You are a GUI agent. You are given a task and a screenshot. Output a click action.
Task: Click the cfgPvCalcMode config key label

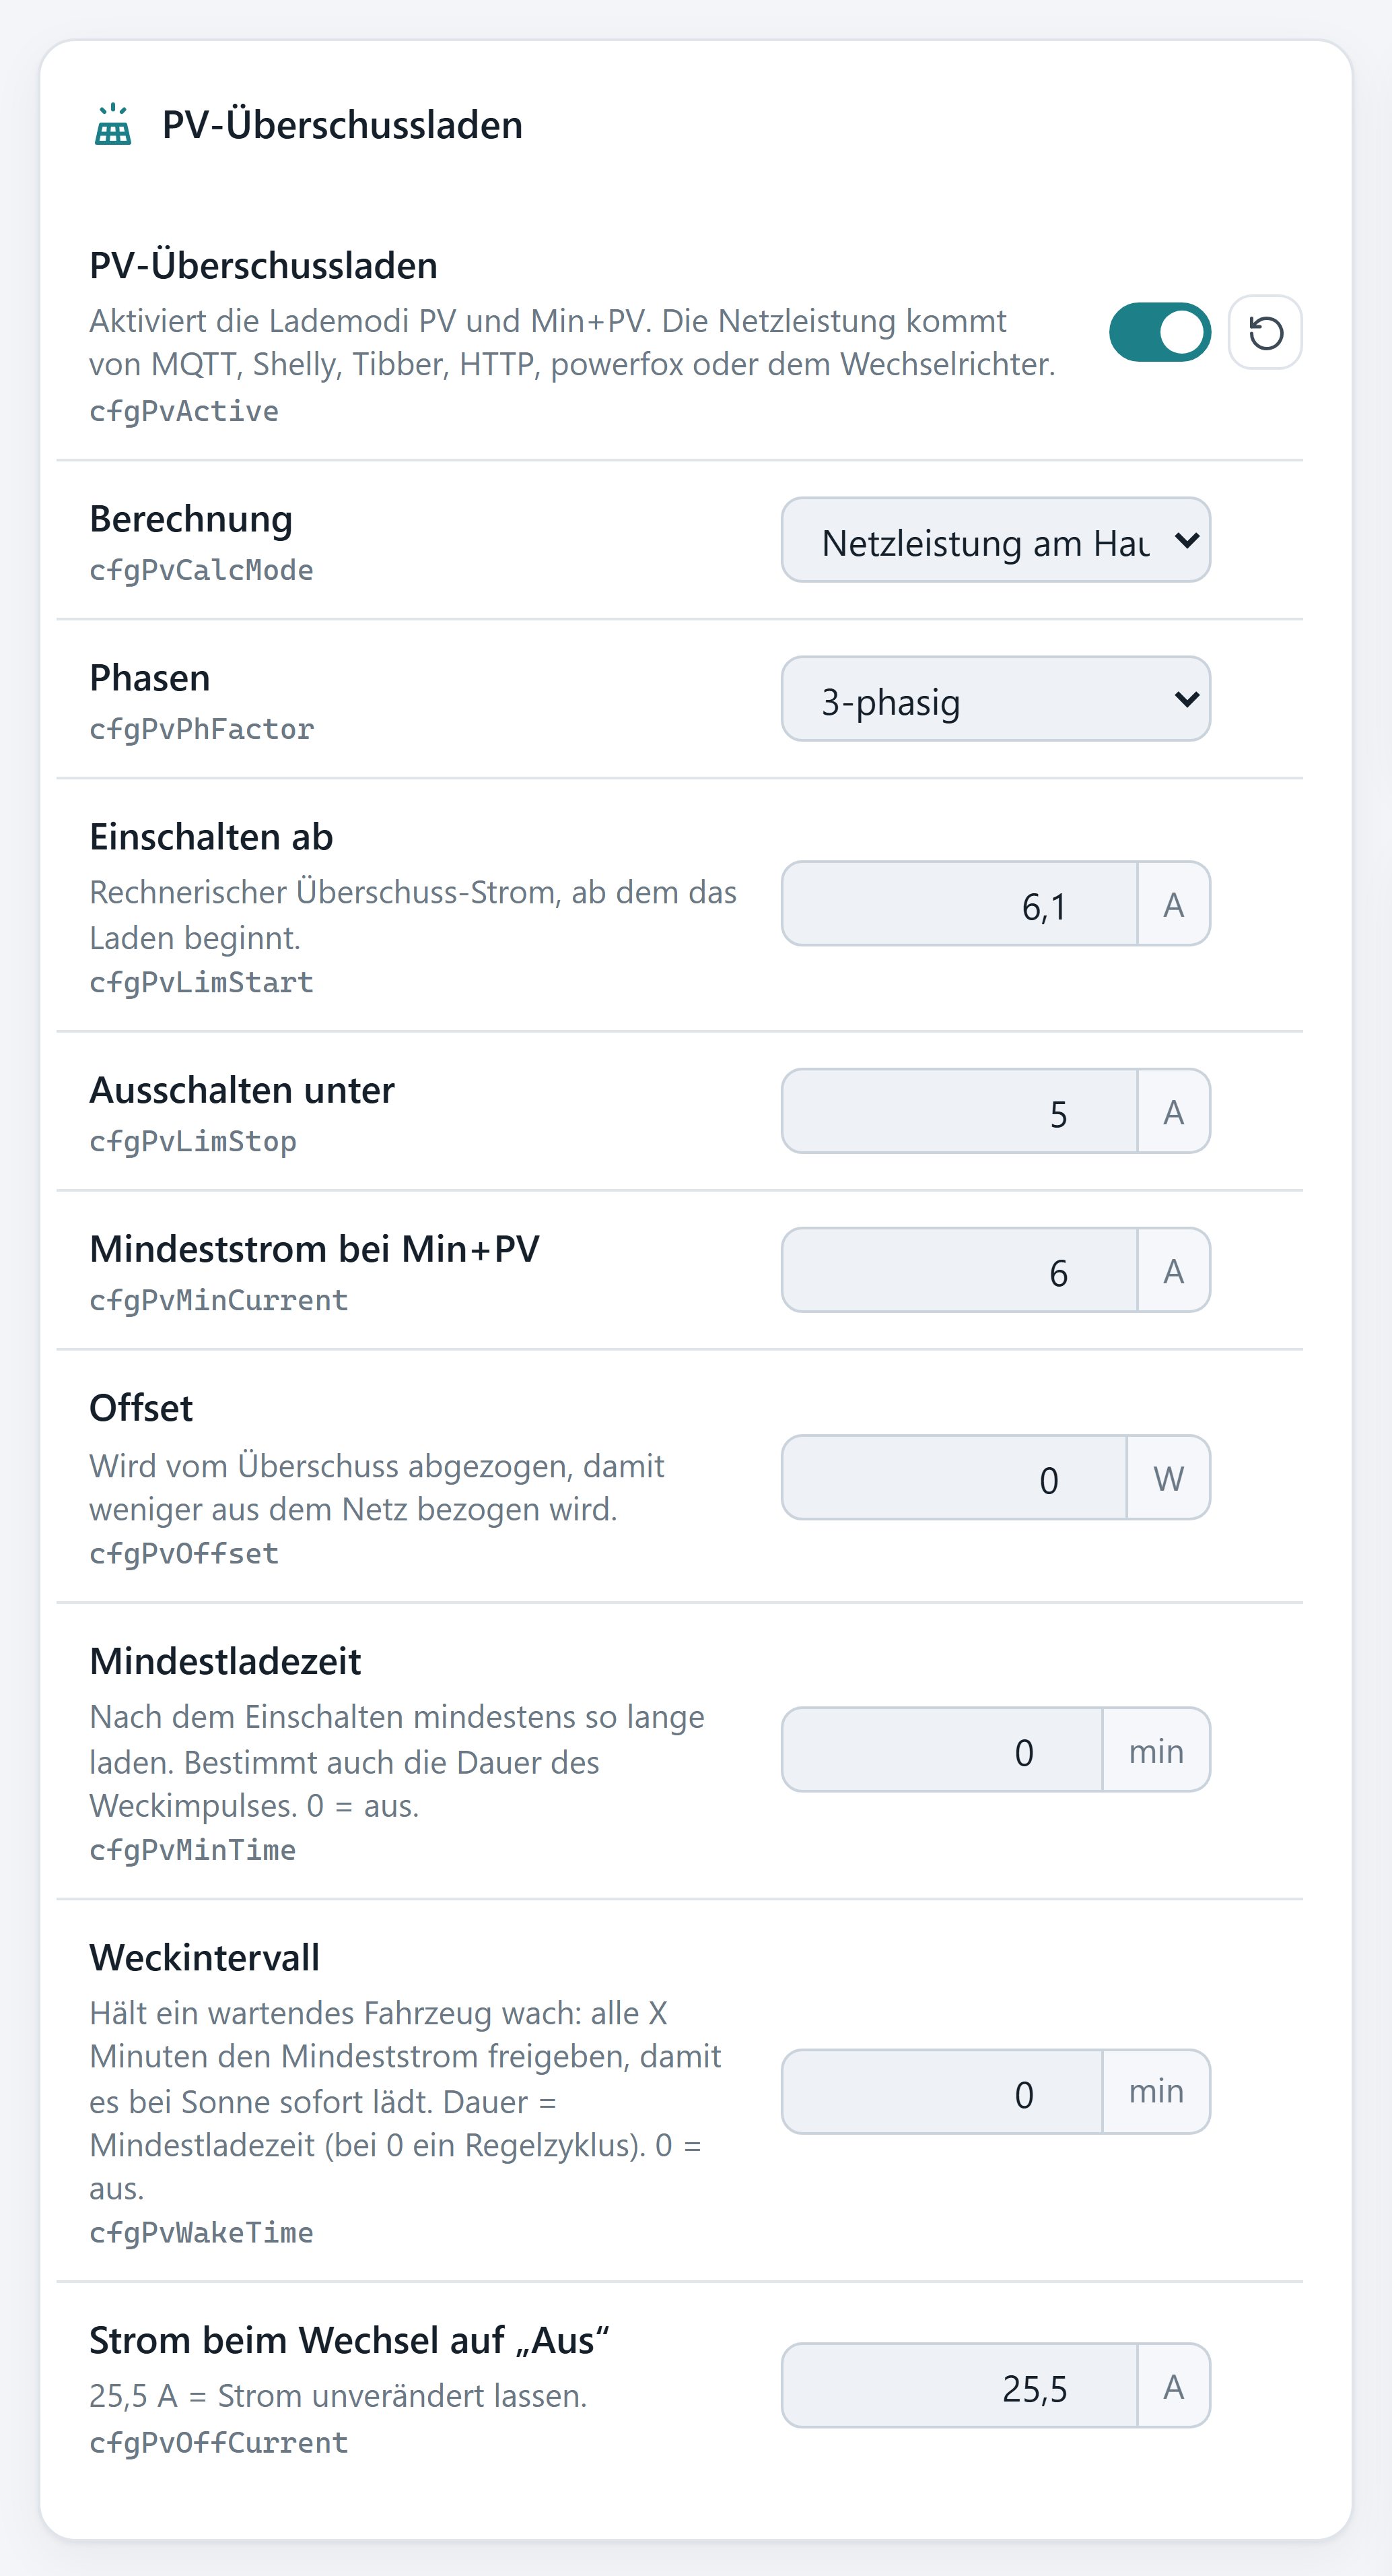click(201, 570)
